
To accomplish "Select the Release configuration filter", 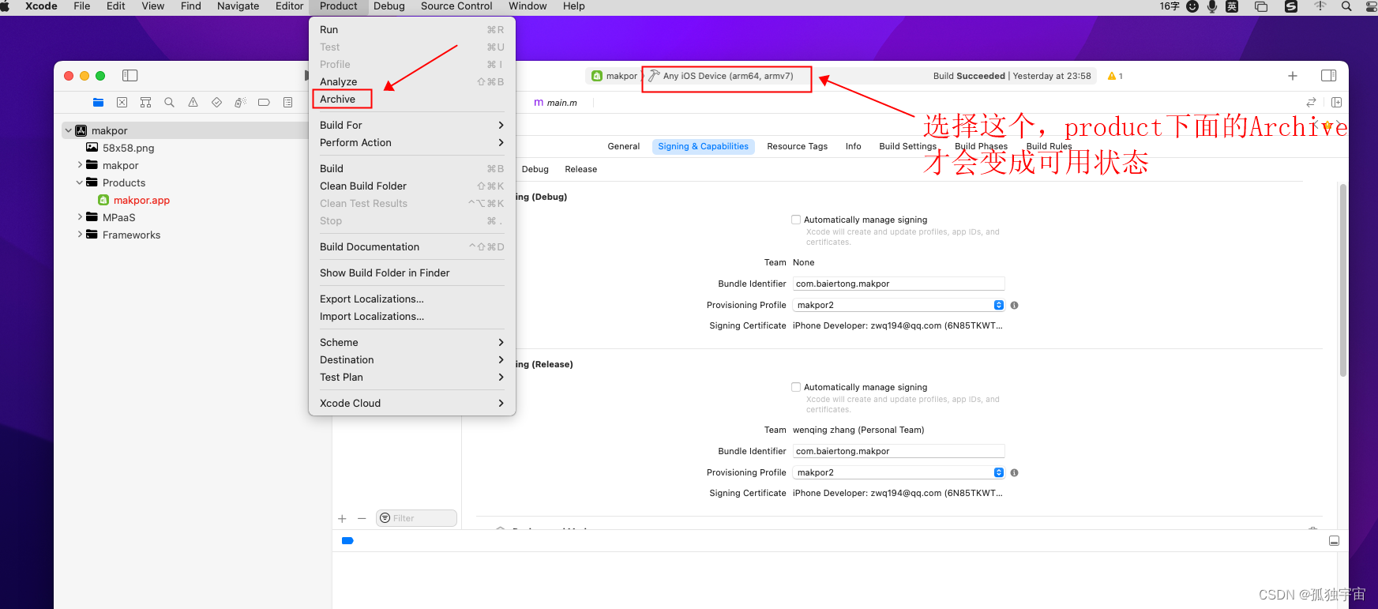I will pyautogui.click(x=580, y=169).
